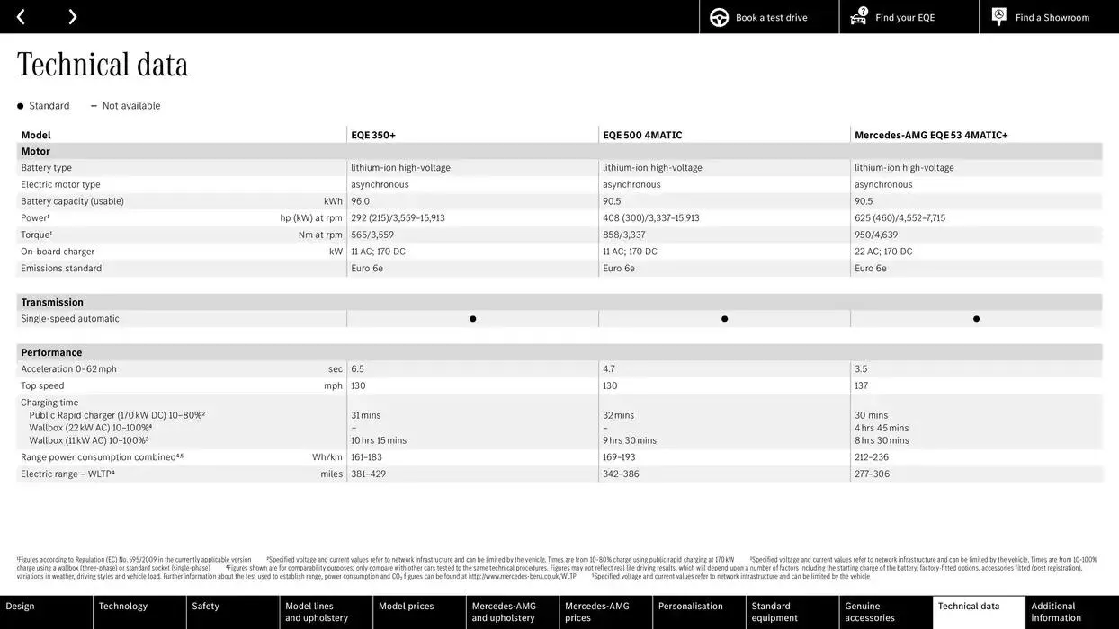Screen dimensions: 1119x629
Task: Click the Standard legend dot marker
Action: (x=18, y=104)
